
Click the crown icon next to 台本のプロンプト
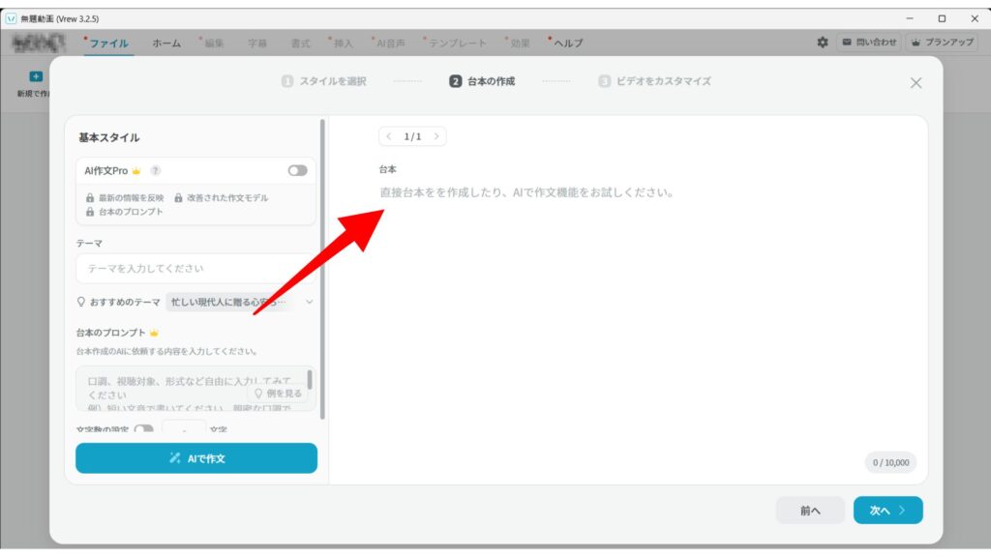pos(154,333)
